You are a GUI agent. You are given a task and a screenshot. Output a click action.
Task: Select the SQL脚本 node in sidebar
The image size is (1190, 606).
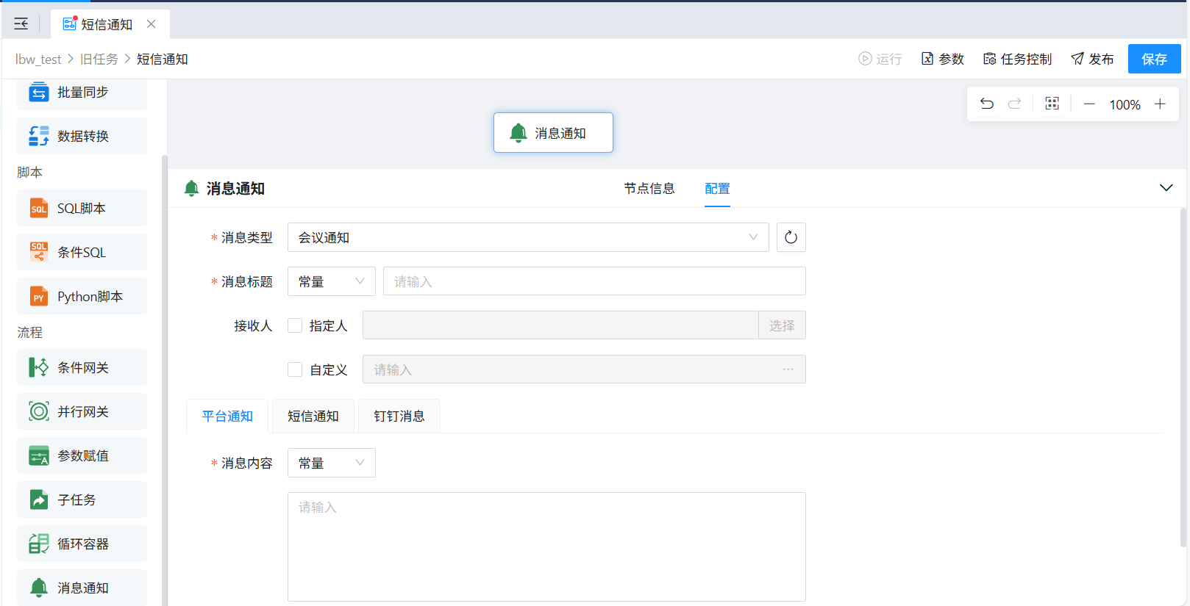point(82,209)
